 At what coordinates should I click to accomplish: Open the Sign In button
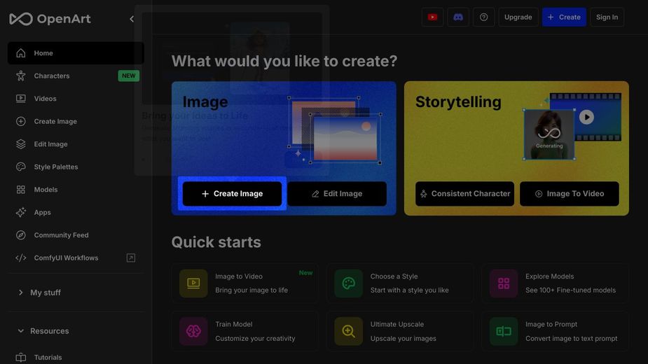click(607, 17)
